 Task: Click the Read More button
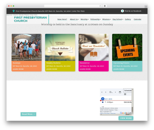[x=28, y=114]
